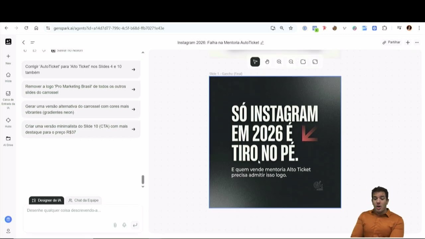The width and height of the screenshot is (425, 239).
Task: Click the Partilhar share button
Action: pyautogui.click(x=391, y=42)
